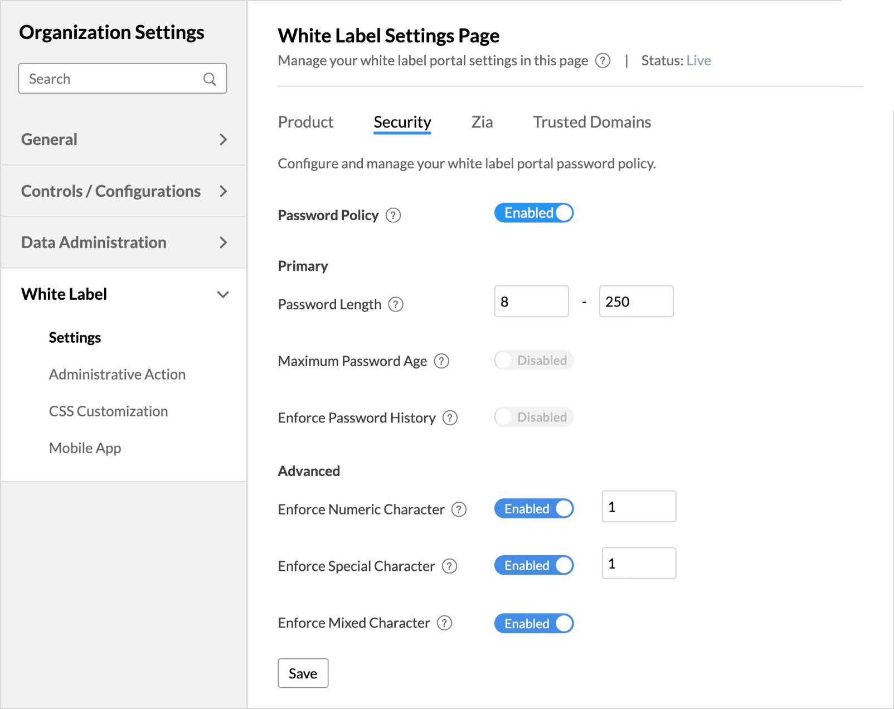The width and height of the screenshot is (894, 709).
Task: Open the Product tab
Action: tap(305, 122)
